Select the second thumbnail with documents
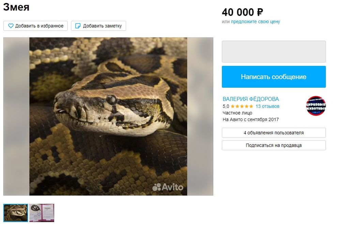This screenshot has width=349, height=226. [x=42, y=213]
